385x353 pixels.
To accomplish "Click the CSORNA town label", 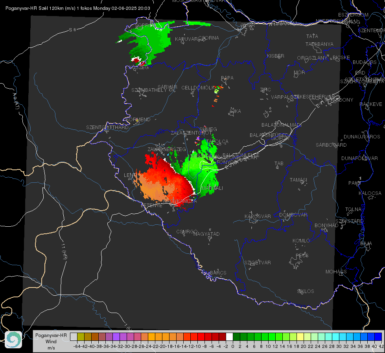I will (x=209, y=38).
